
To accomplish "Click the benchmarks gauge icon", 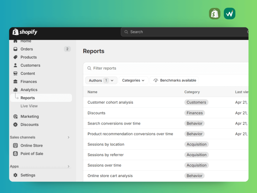I will pos(156,80).
